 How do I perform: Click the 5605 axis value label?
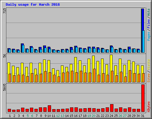pyautogui.click(x=4, y=87)
